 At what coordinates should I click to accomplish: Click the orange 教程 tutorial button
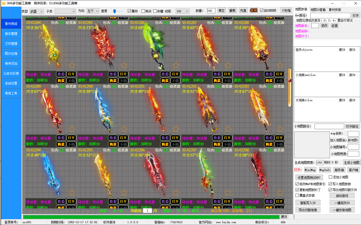pyautogui.click(x=254, y=10)
